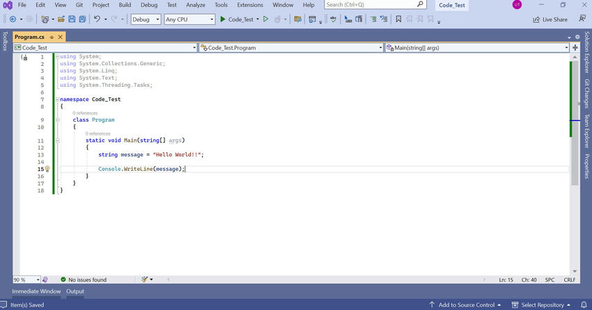Click the comment out selected lines icon
Screen dimensions: 592x310
point(373,19)
